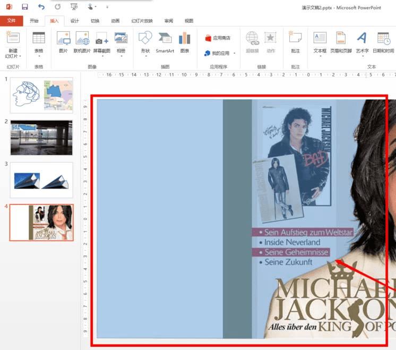This screenshot has height=350, width=396.
Task: Click the "Seine Geheimnisse" text on slide
Action: 296,252
